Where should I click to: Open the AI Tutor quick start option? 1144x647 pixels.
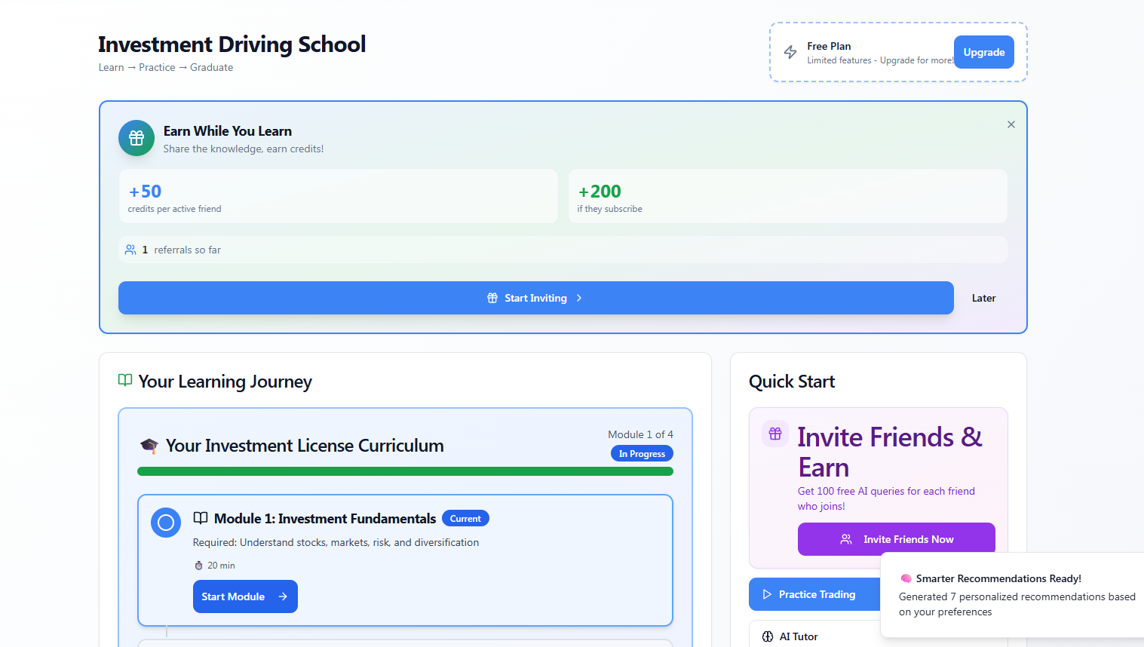pos(814,636)
